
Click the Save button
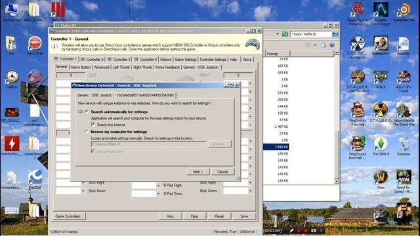tap(244, 216)
